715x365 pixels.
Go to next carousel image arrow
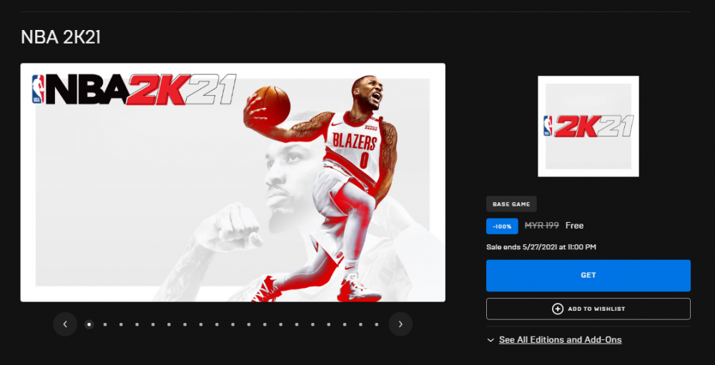click(400, 324)
